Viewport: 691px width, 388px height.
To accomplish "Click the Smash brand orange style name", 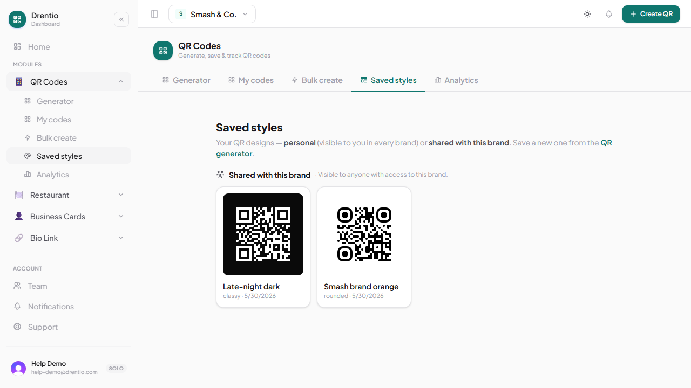I will (361, 287).
